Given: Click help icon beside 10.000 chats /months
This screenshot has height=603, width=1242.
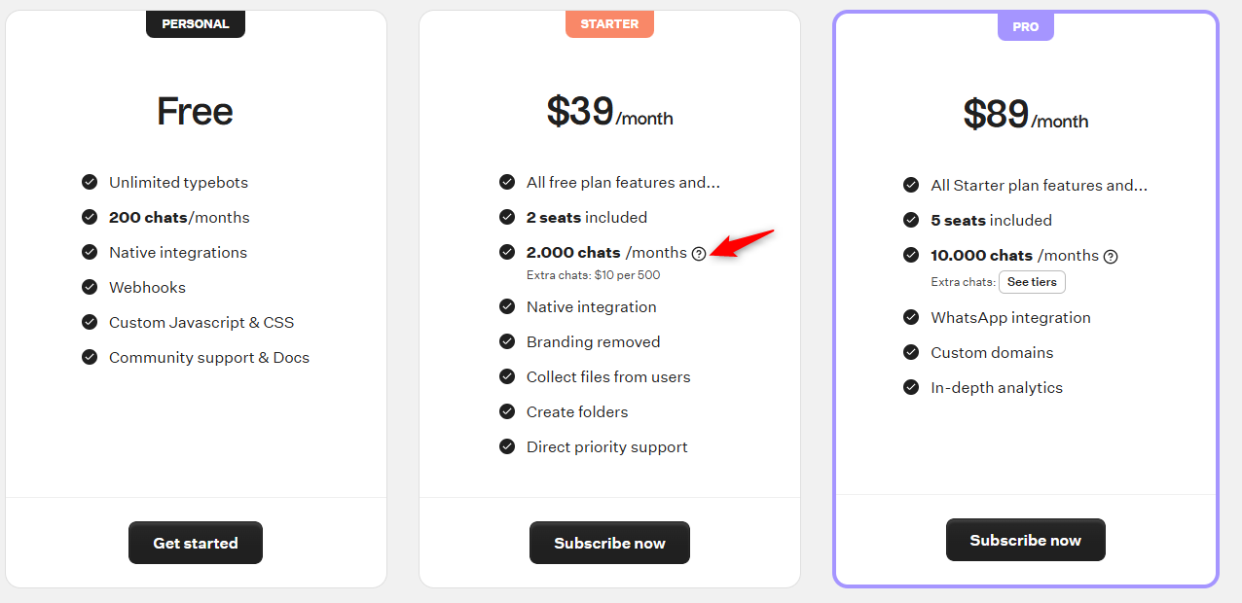Looking at the screenshot, I should (x=1111, y=257).
